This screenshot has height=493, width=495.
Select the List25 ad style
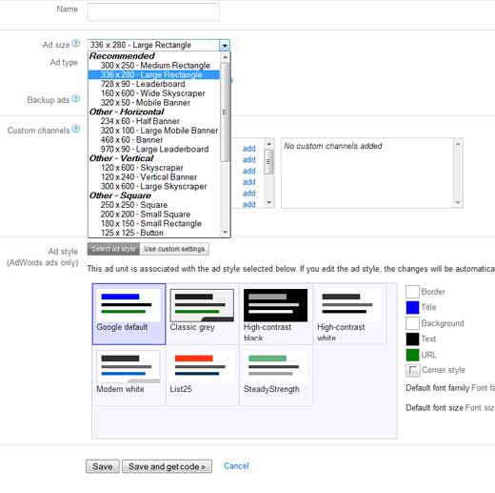pos(202,375)
